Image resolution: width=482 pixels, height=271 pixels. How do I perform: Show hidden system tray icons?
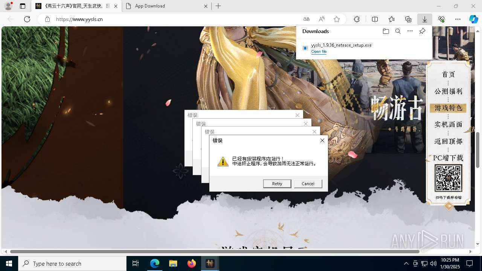(x=406, y=263)
